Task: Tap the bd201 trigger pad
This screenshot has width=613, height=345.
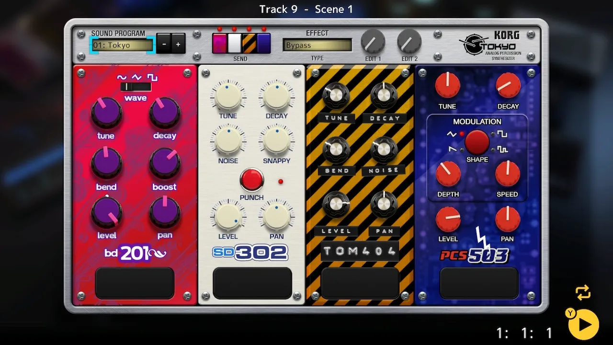Action: click(x=135, y=283)
